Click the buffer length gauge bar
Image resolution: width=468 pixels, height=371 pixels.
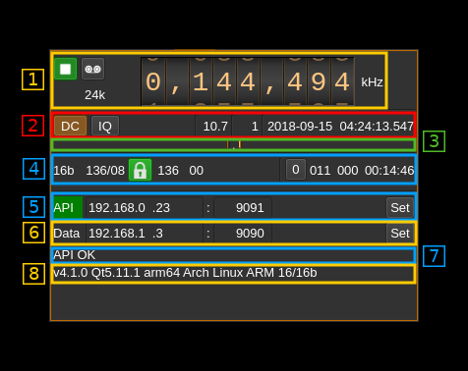[x=234, y=144]
